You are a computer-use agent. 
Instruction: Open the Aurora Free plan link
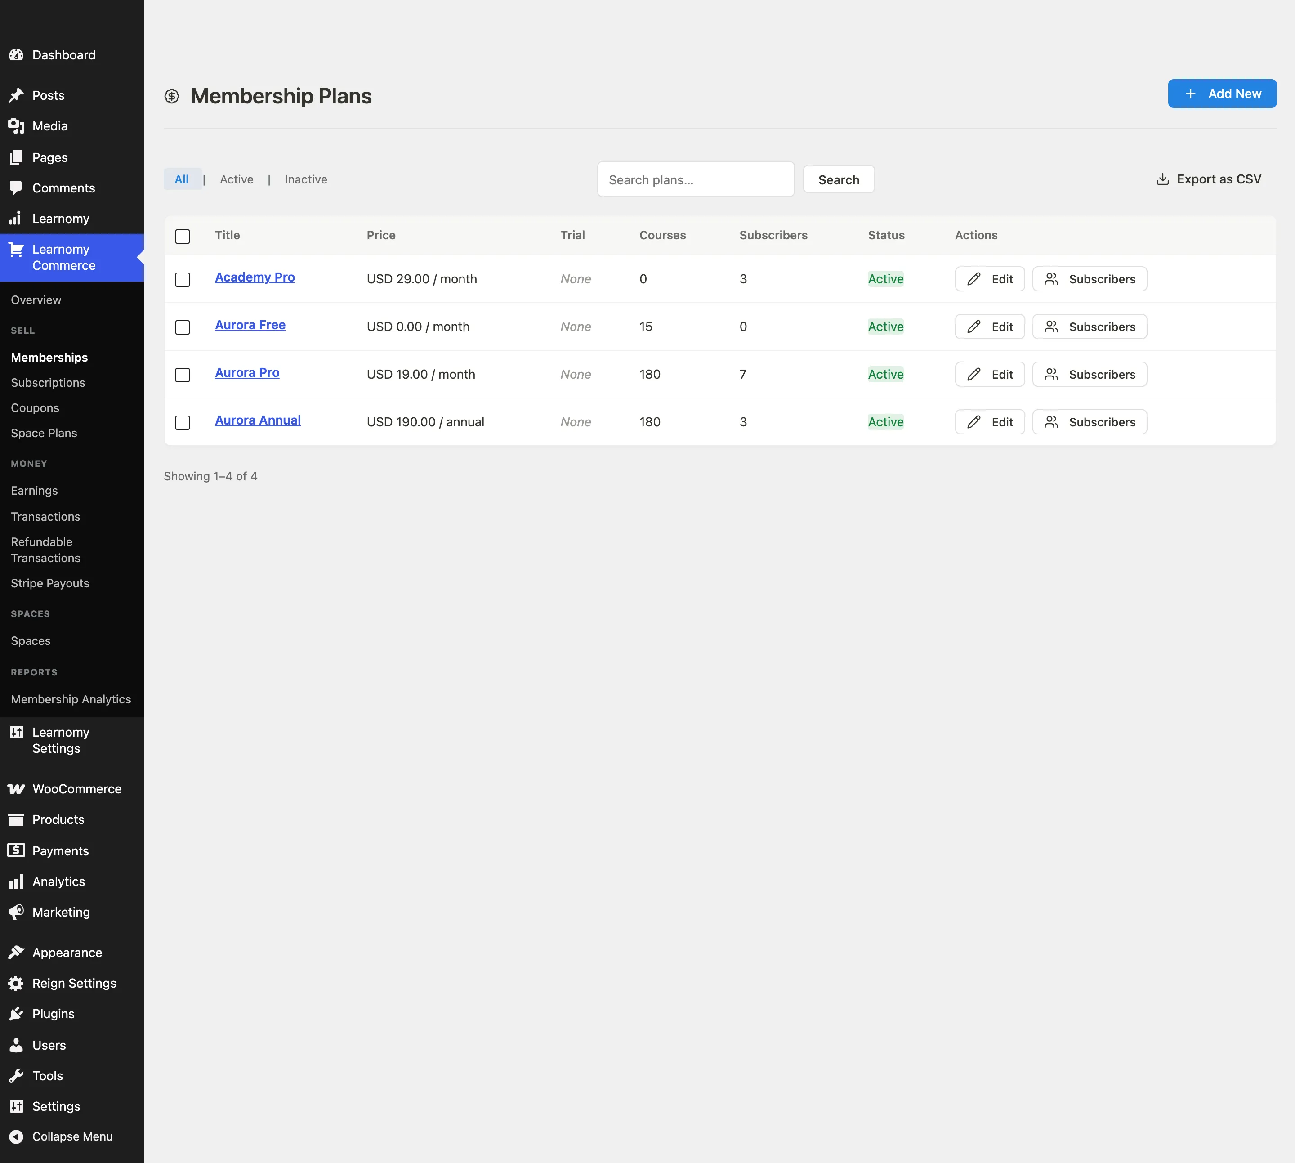pyautogui.click(x=250, y=325)
